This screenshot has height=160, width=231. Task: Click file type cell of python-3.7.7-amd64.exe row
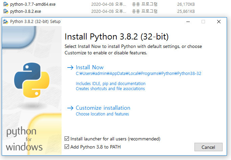pyautogui.click(x=145, y=4)
